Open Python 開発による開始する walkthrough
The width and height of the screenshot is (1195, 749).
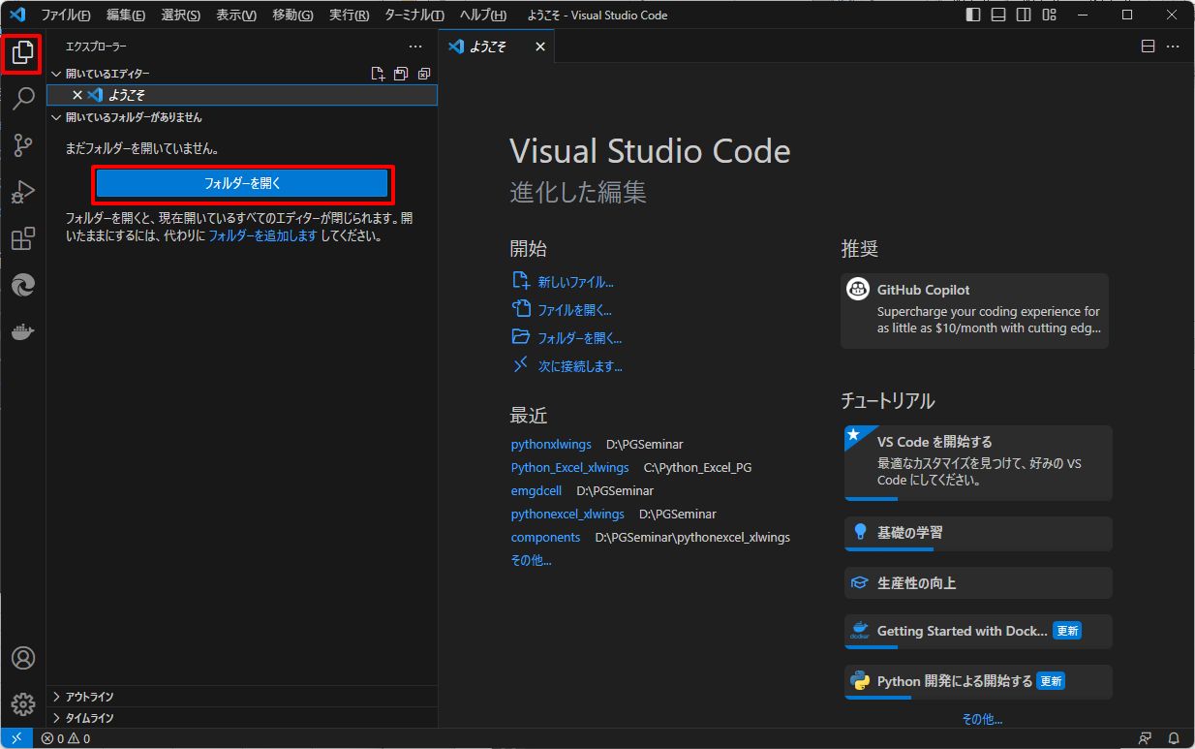click(978, 681)
